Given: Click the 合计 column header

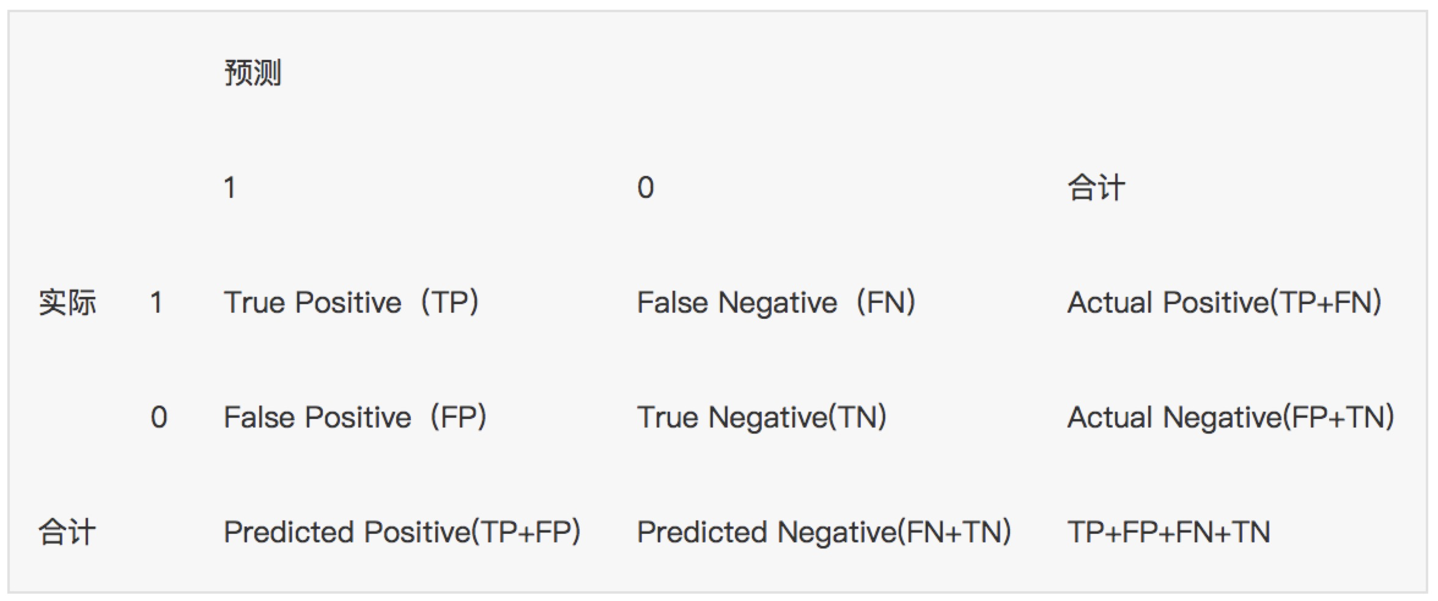Looking at the screenshot, I should [x=1096, y=188].
